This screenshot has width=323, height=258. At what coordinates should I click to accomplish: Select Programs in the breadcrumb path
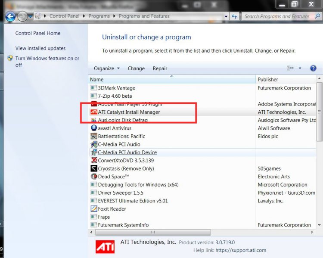[x=99, y=16]
